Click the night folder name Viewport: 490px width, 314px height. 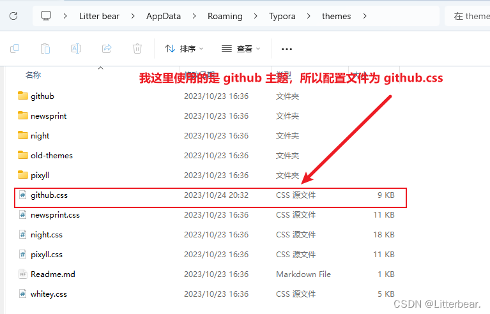[40, 136]
